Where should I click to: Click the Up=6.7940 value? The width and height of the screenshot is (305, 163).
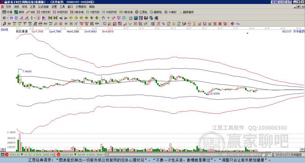tap(55, 32)
